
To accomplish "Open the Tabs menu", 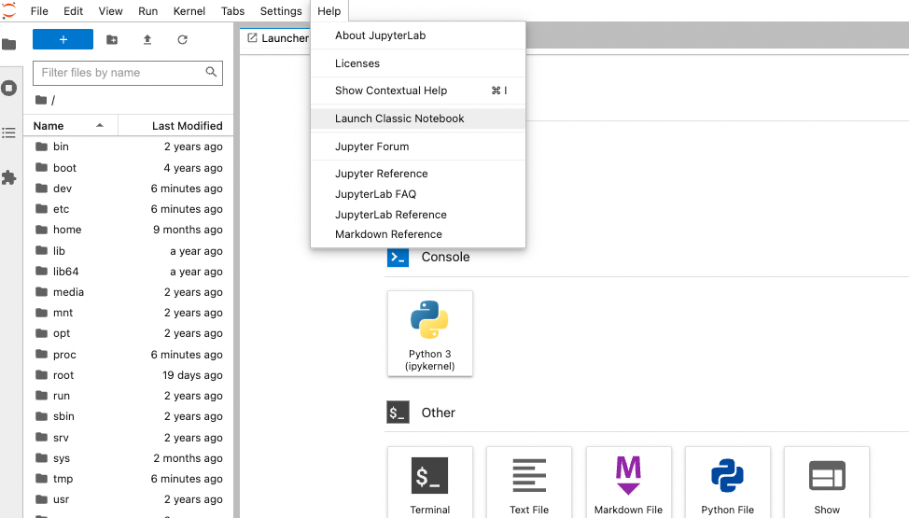I will [x=232, y=11].
